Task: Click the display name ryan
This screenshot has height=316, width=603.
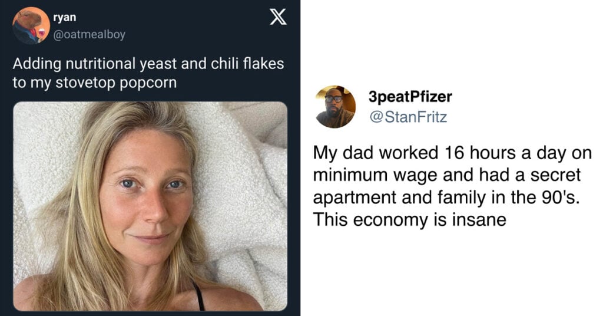Action: pos(65,17)
